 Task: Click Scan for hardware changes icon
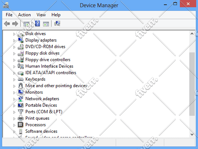57,24
